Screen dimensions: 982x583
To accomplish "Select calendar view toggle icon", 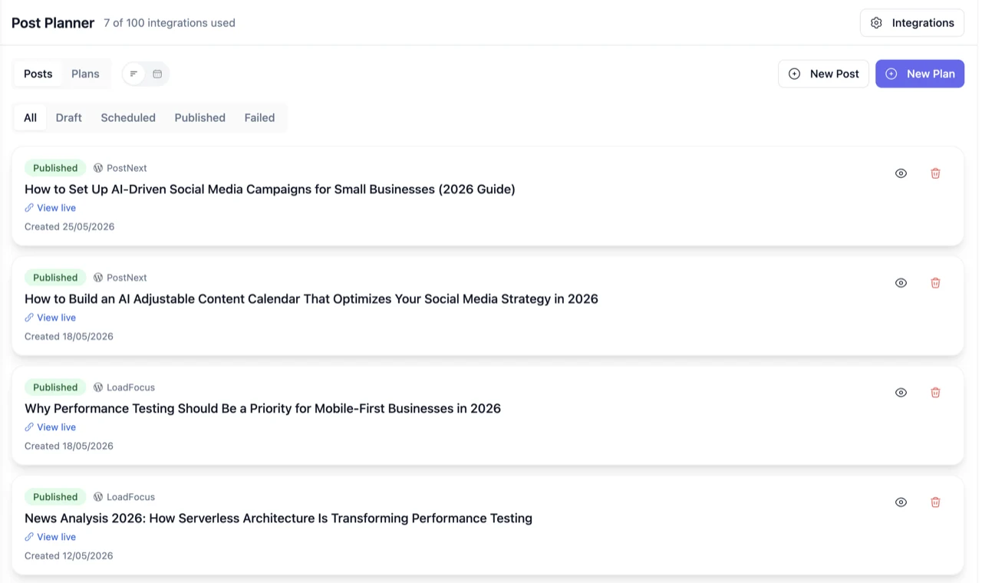I will coord(157,74).
